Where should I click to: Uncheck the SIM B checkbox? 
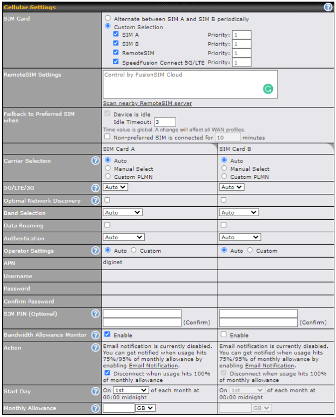point(116,43)
